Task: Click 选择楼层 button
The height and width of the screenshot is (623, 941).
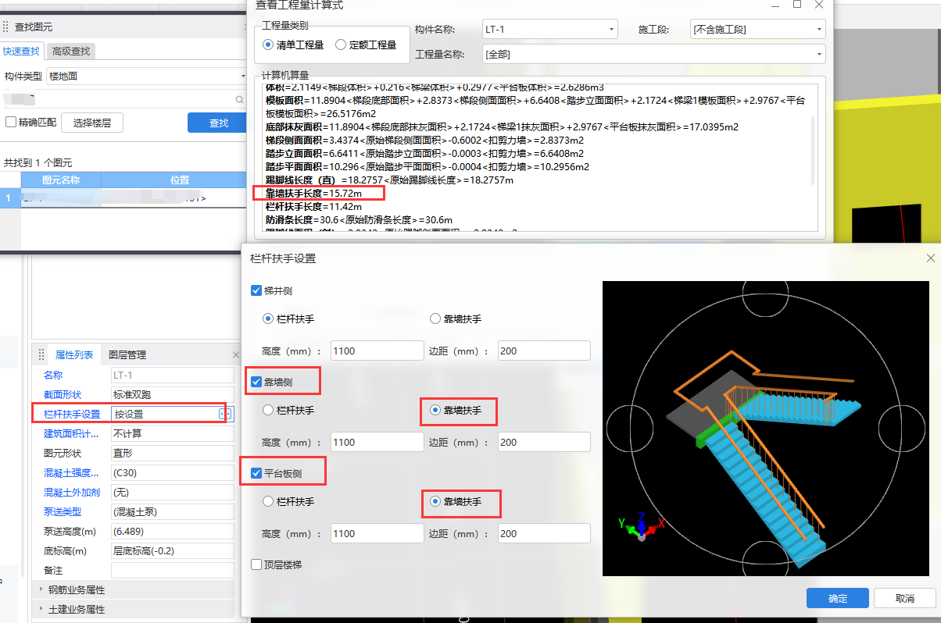Action: [92, 123]
